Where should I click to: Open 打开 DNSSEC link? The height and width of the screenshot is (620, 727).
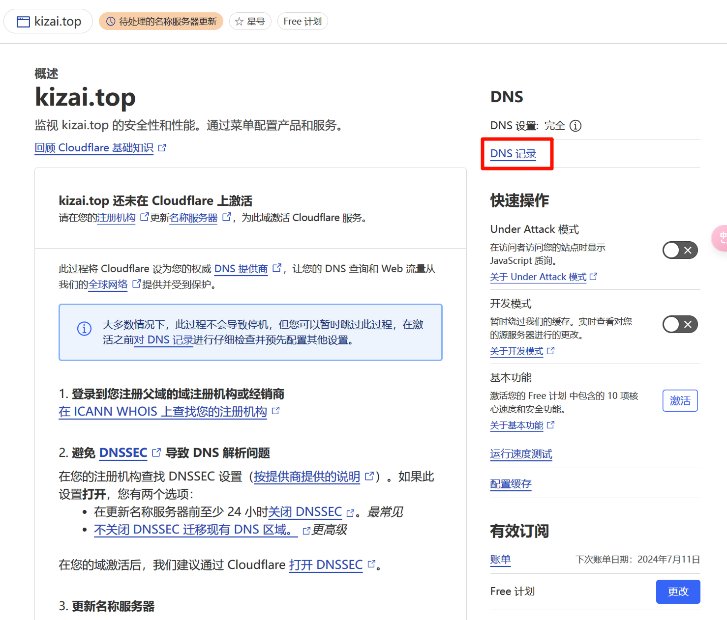point(326,565)
